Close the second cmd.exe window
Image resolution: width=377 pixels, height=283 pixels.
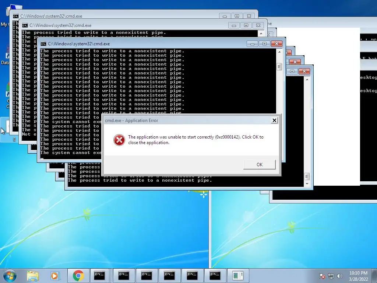pyautogui.click(x=258, y=25)
